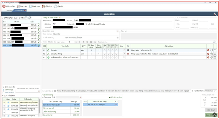Delete the Rupafin row with red X
This screenshot has width=219, height=119.
pyautogui.click(x=208, y=50)
